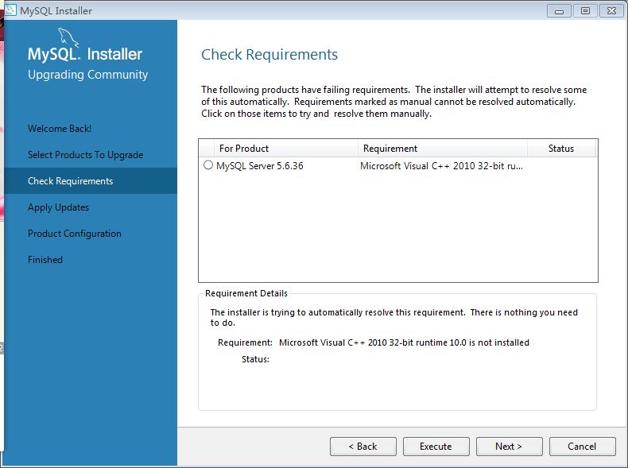The height and width of the screenshot is (468, 628).
Task: Jump to the Finished step
Action: pyautogui.click(x=45, y=260)
